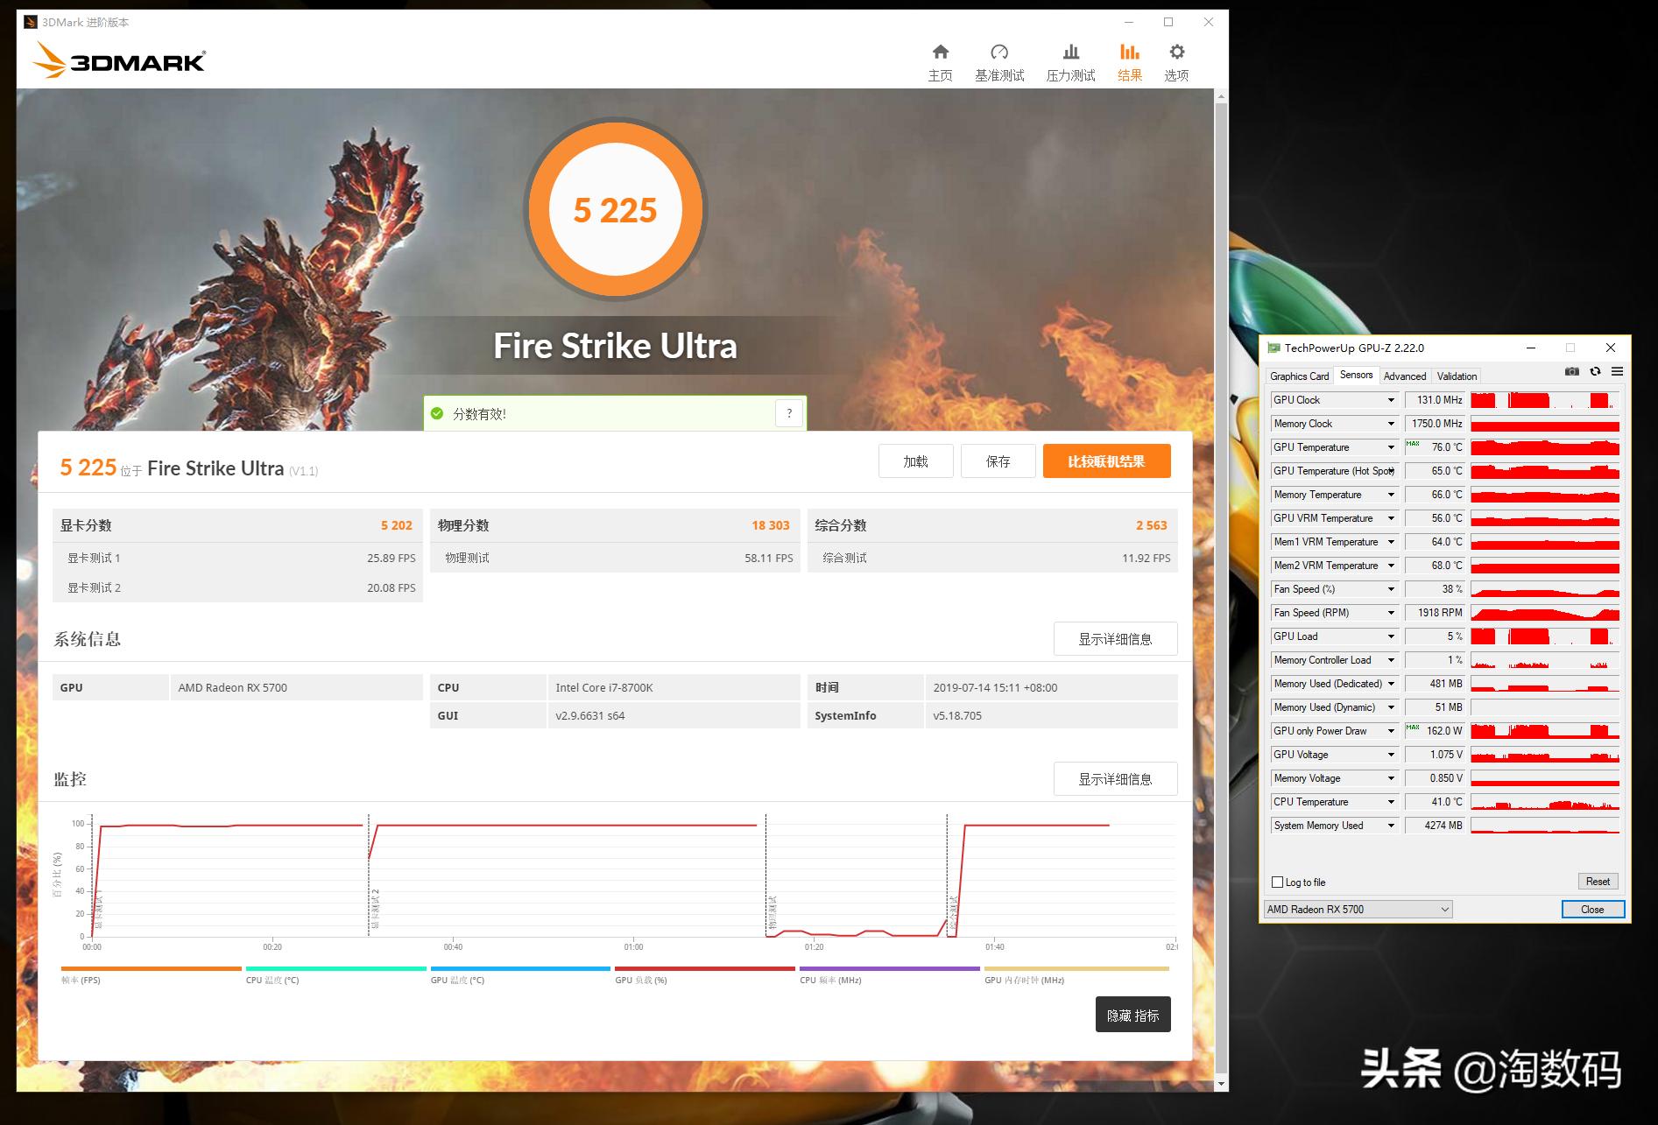
Task: Open the AMD Radeon RX 5700 selector
Action: coord(1358,910)
